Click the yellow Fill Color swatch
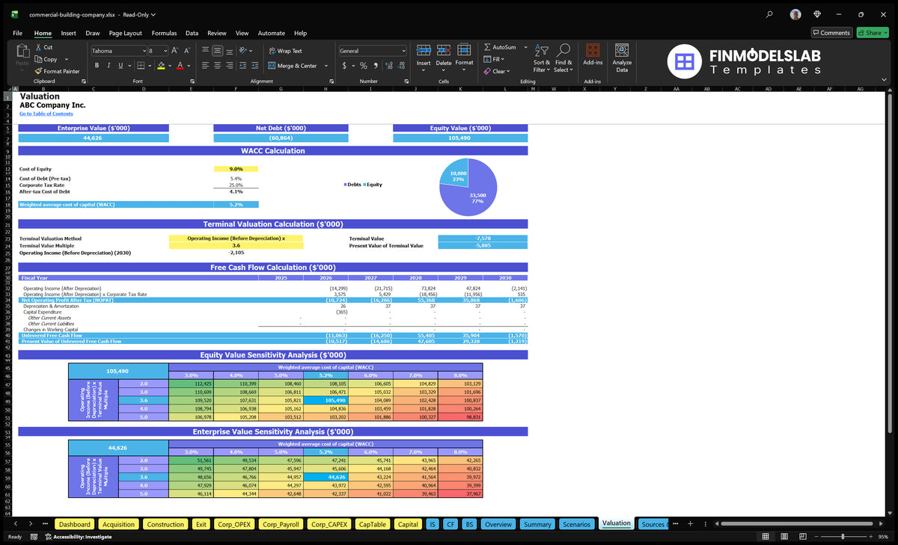 [x=161, y=66]
